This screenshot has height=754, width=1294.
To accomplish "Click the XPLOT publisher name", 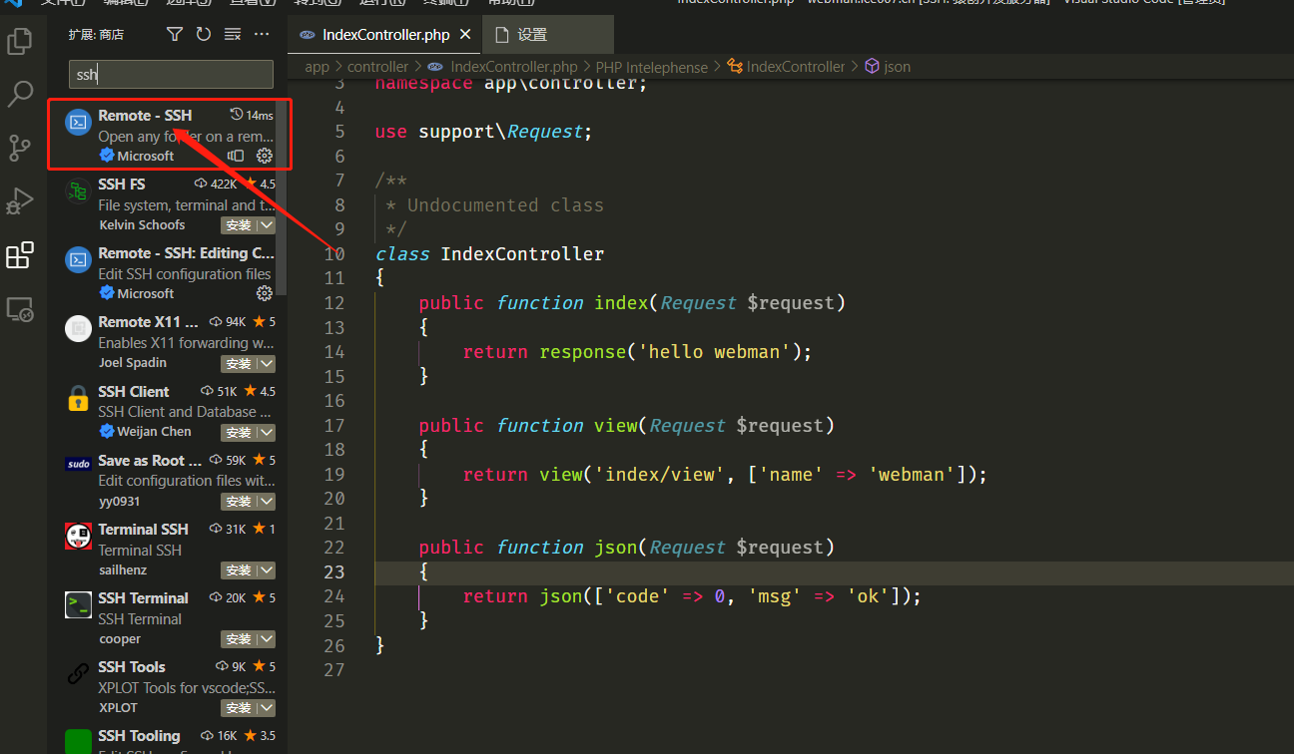I will click(118, 708).
